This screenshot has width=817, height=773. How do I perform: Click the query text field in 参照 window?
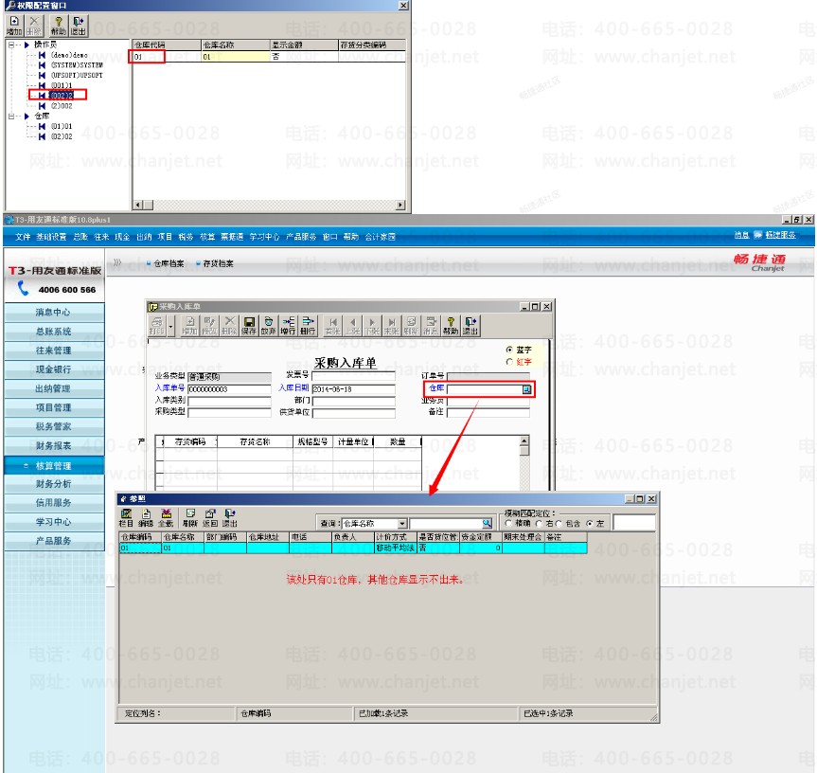pos(446,523)
